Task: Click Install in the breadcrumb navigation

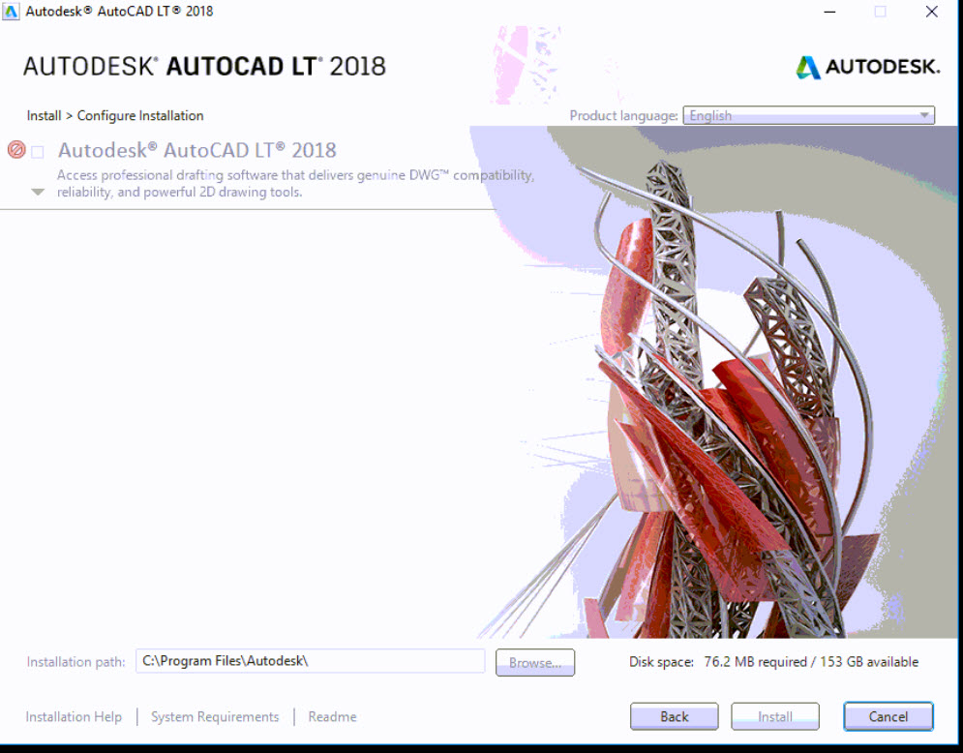Action: click(x=44, y=115)
